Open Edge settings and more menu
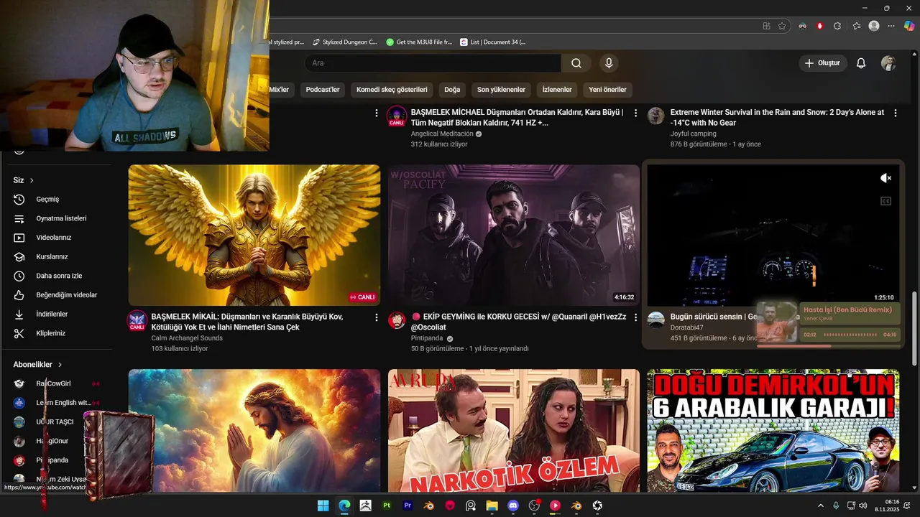 [891, 26]
